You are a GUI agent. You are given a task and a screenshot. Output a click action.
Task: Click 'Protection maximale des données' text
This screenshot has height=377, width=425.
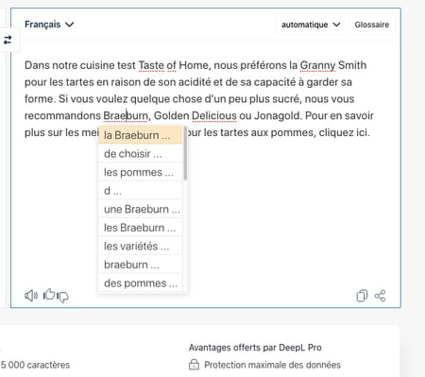pos(272,365)
